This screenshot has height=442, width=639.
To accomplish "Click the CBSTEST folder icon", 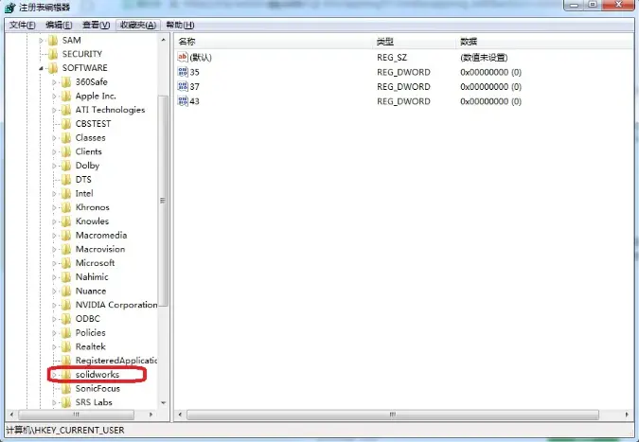I will (66, 124).
